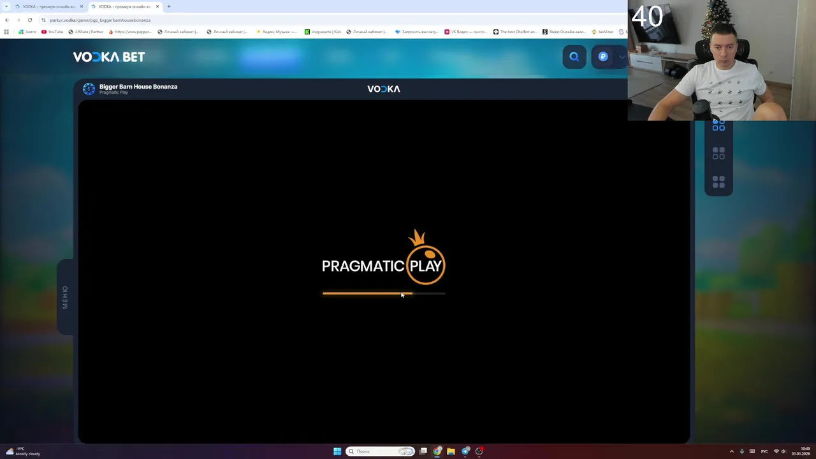Open the weather widget on the taskbar
816x459 pixels.
(23, 451)
